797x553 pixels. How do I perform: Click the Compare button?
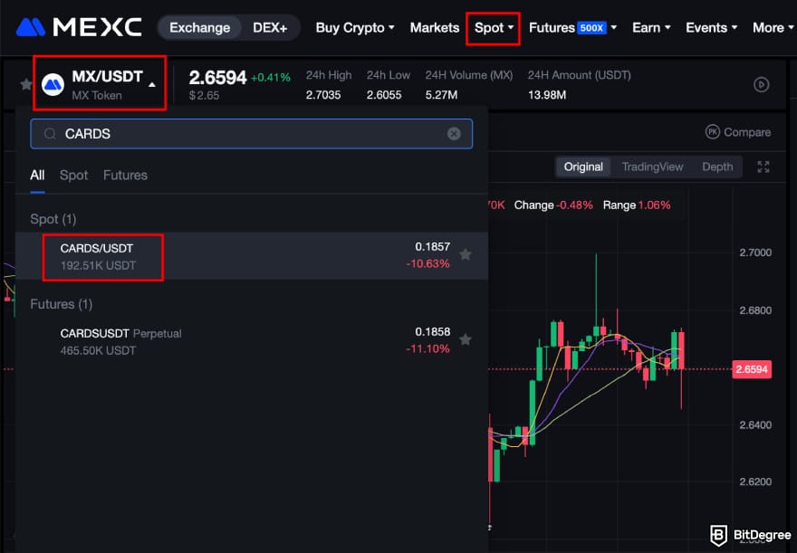pyautogui.click(x=738, y=132)
